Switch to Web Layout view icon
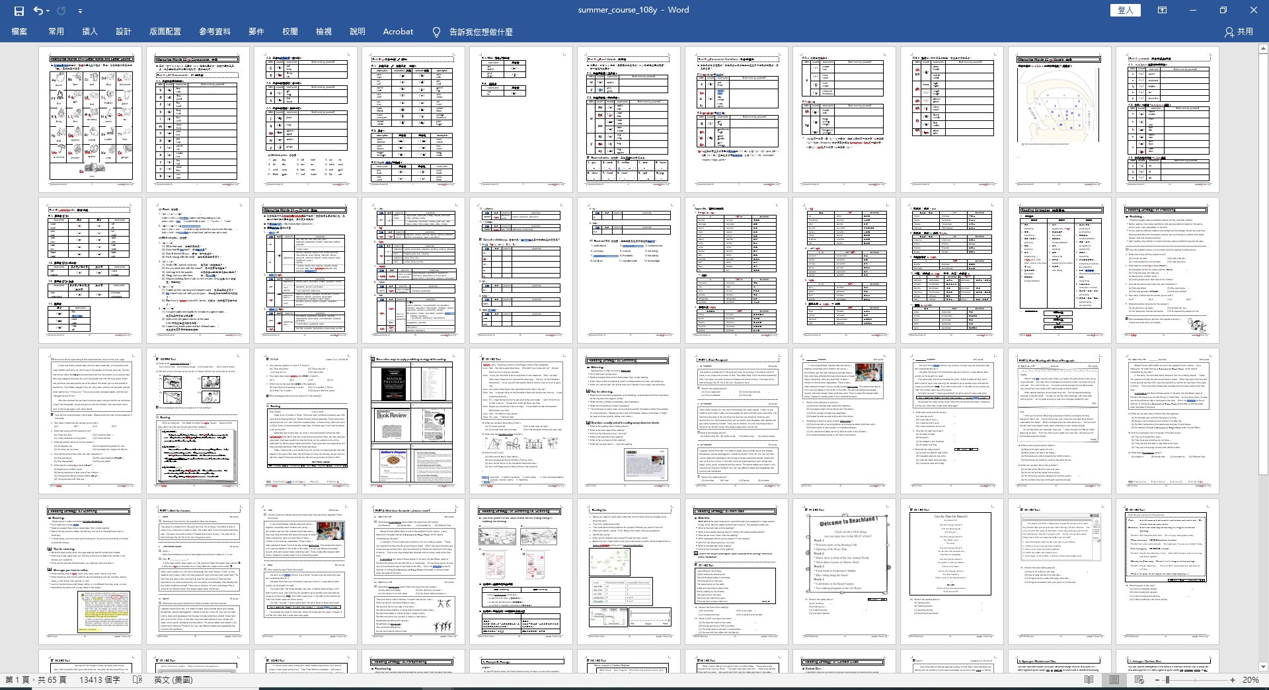The height and width of the screenshot is (690, 1269). click(1139, 679)
